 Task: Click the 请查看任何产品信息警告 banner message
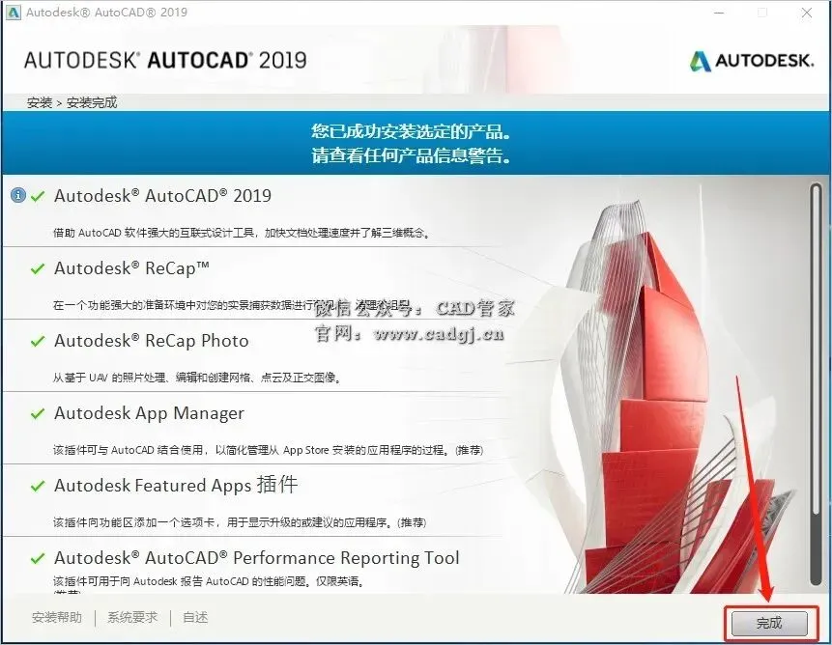(412, 155)
